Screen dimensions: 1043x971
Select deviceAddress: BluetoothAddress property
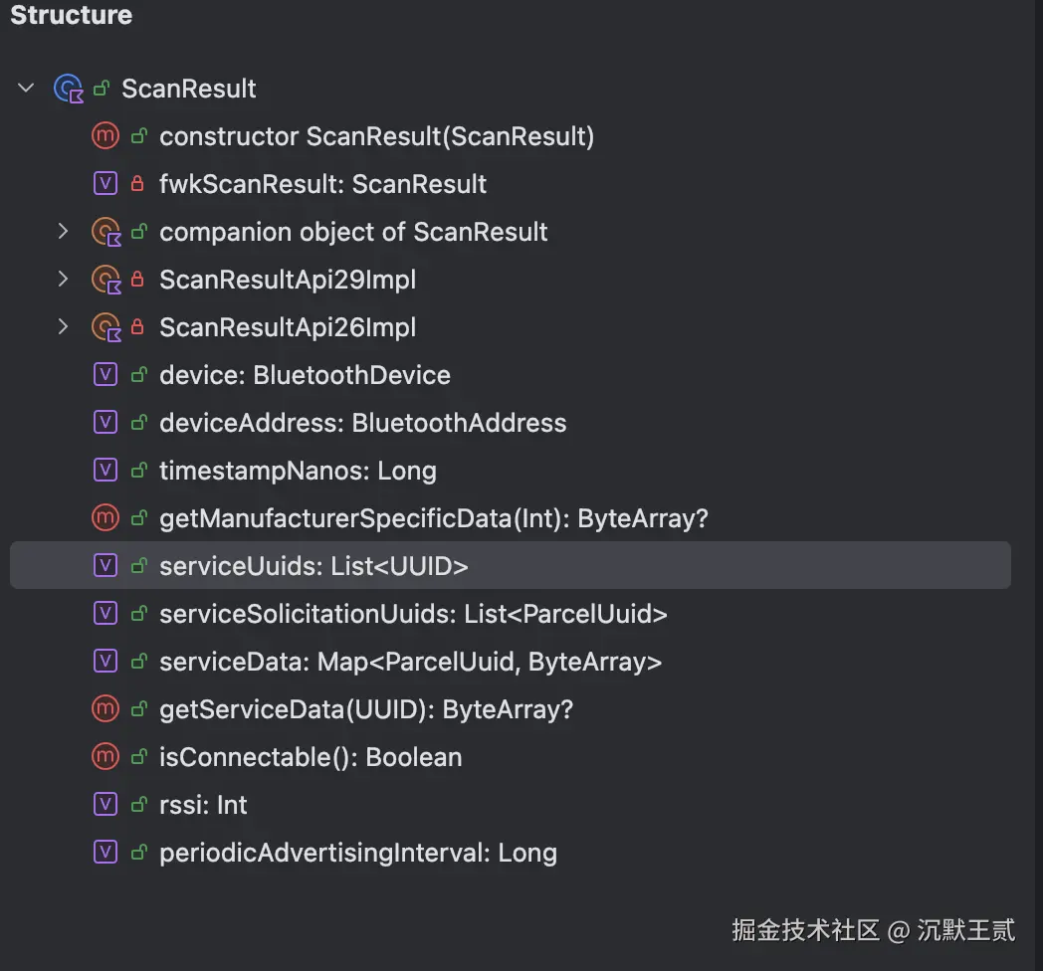point(363,423)
